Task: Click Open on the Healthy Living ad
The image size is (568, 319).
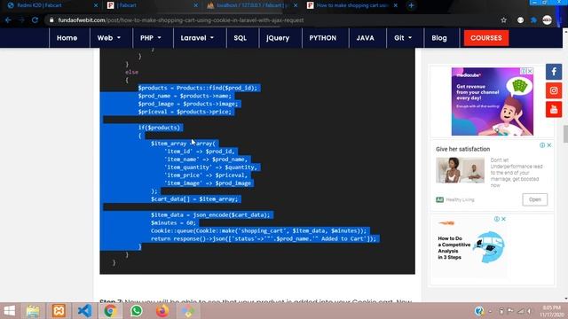Action: point(534,199)
